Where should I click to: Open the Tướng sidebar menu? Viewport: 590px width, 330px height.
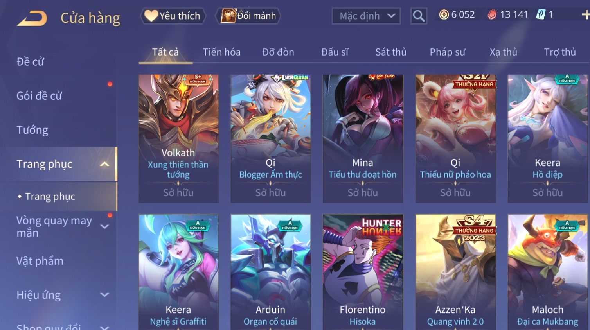point(32,130)
